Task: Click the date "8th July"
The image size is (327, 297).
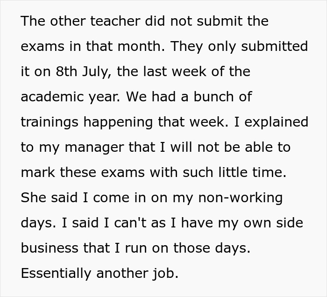Action: 83,71
